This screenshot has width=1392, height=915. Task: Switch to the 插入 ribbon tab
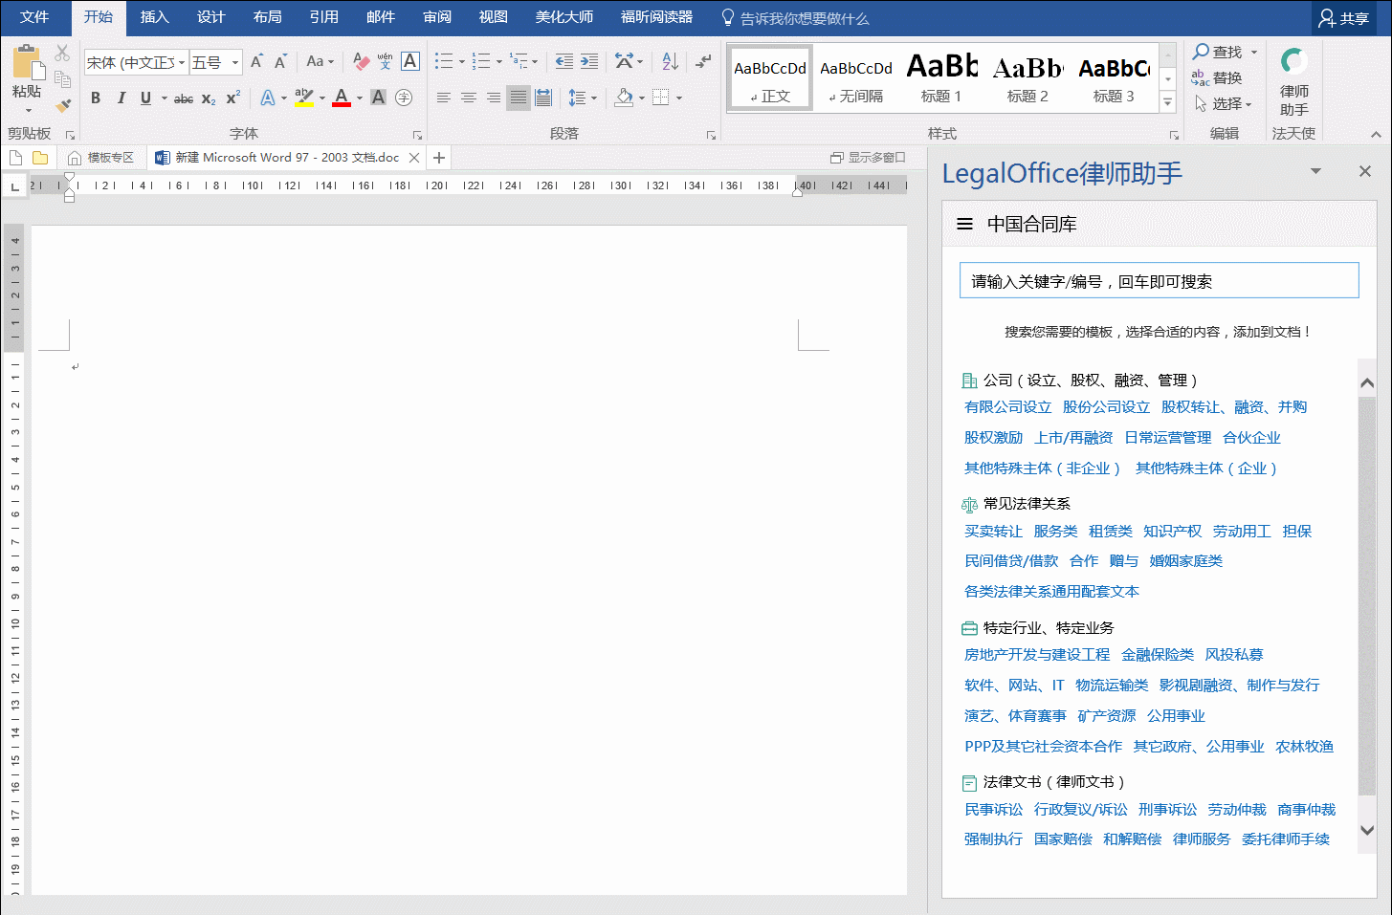click(x=154, y=17)
